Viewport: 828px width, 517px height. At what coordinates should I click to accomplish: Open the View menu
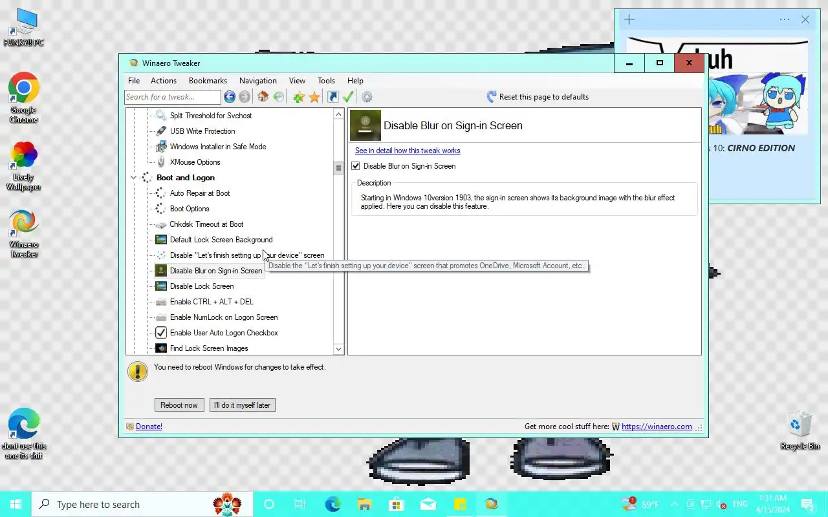pos(297,81)
